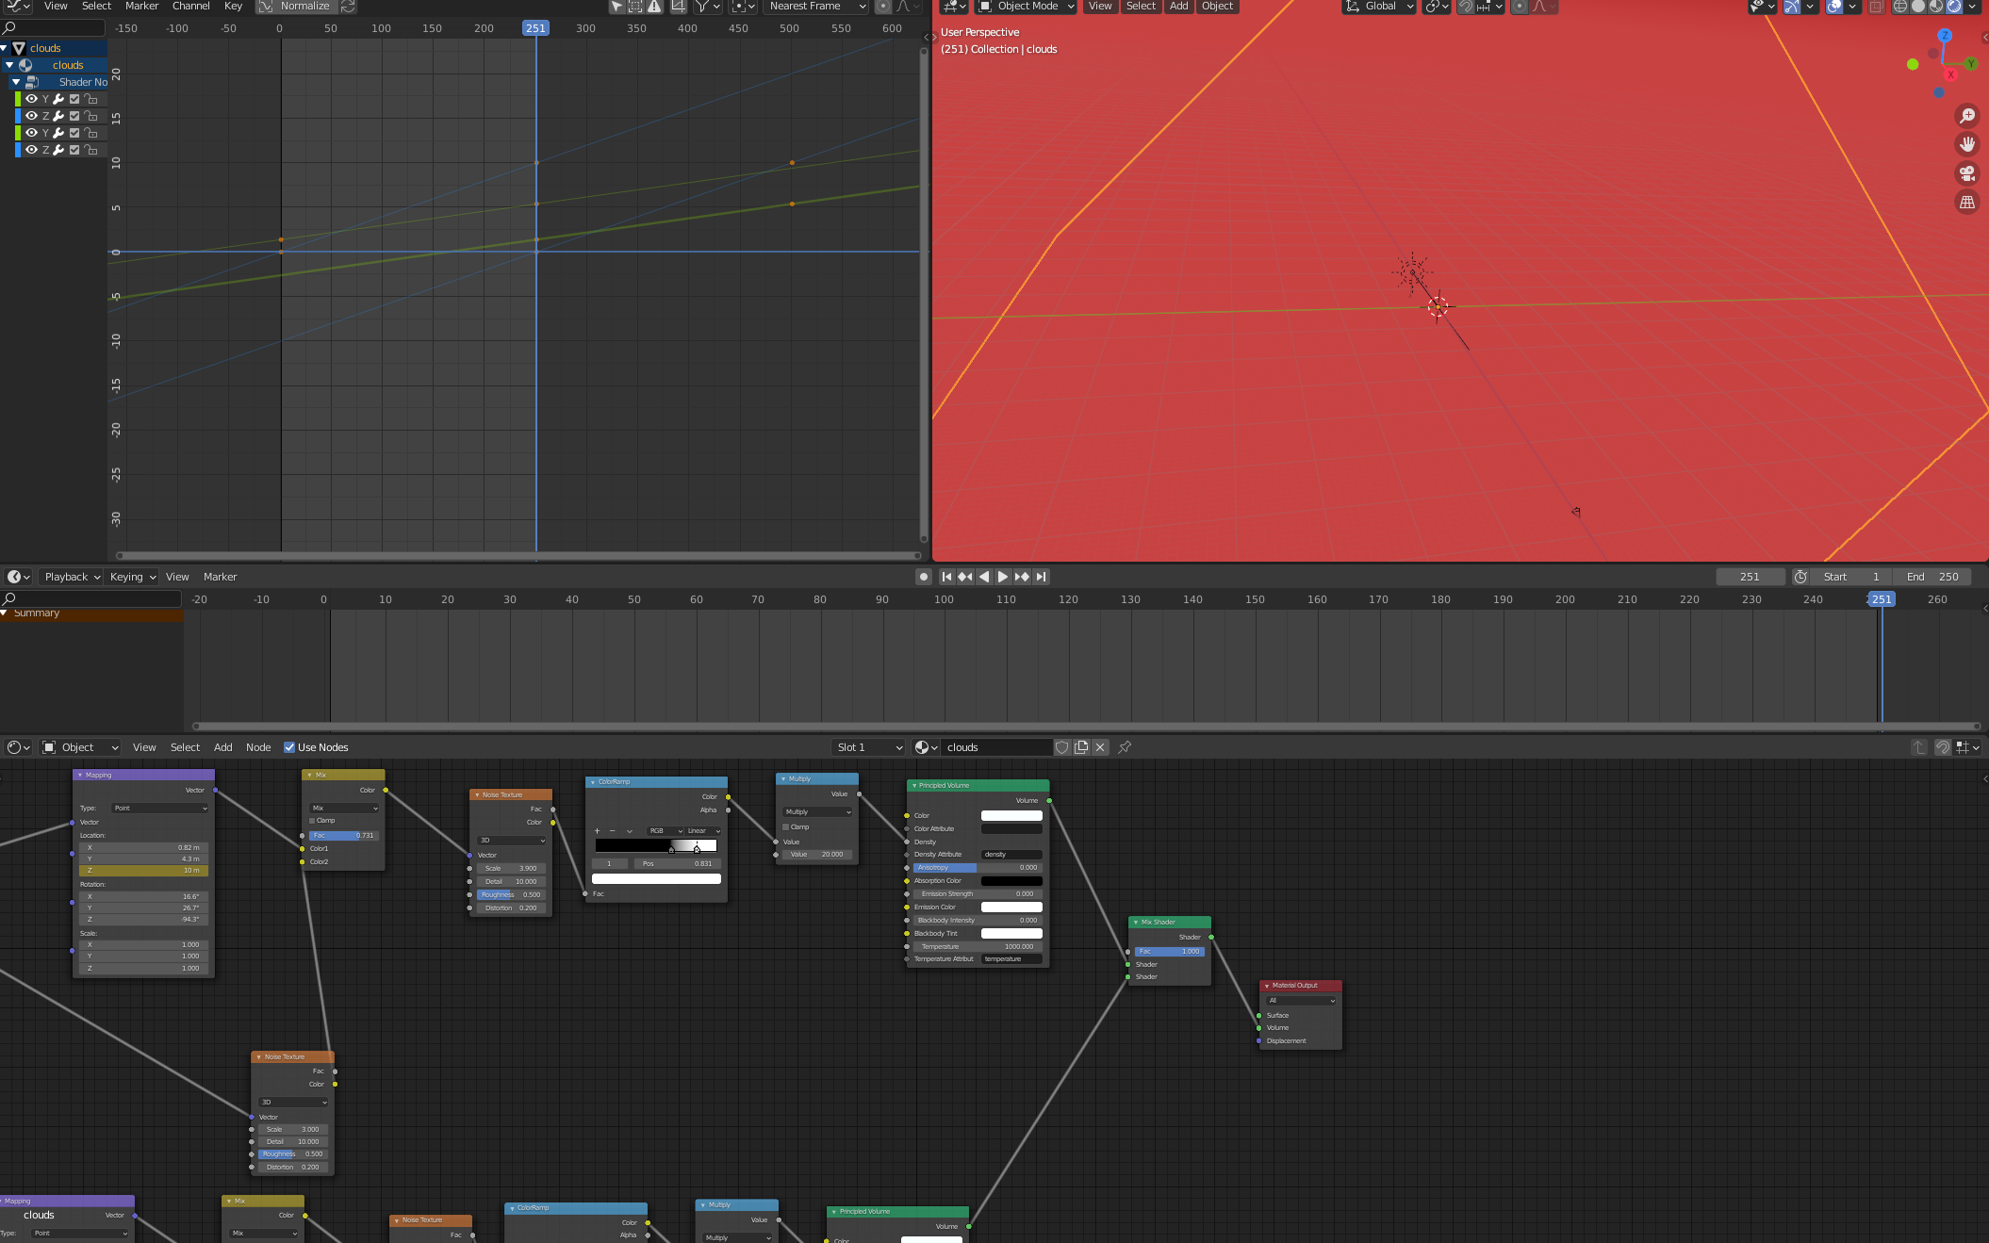Hide first Y channel using eye icon

coord(31,99)
